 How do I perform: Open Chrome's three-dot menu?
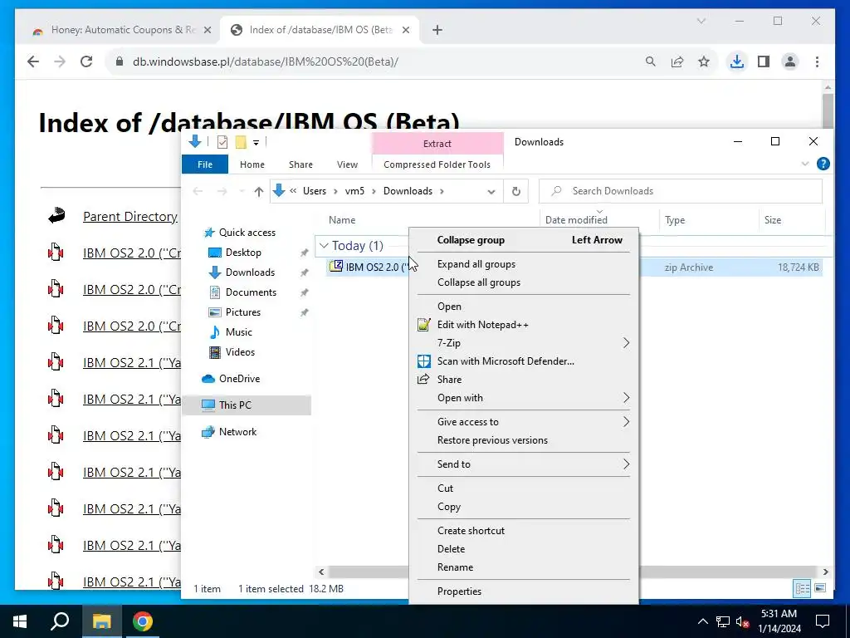tap(817, 61)
